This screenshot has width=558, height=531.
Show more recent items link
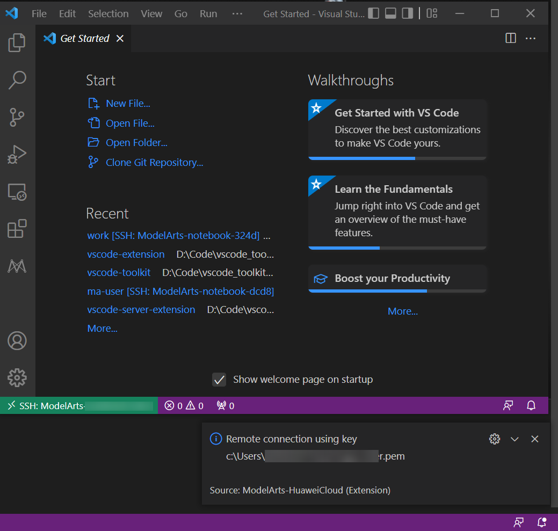point(102,328)
